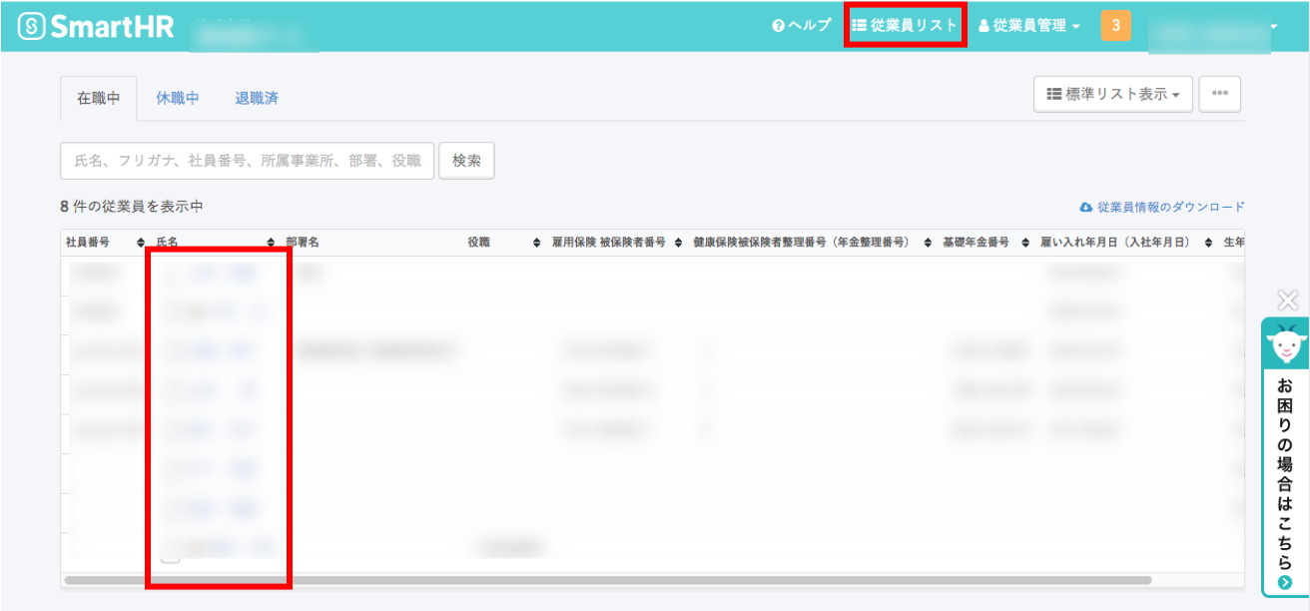Switch to the 休職中 tab
The width and height of the screenshot is (1310, 611).
178,98
